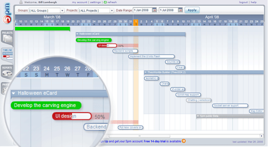Screen dimensions: 268x147
Task: Open the end date calendar picker
Action: (x=180, y=10)
